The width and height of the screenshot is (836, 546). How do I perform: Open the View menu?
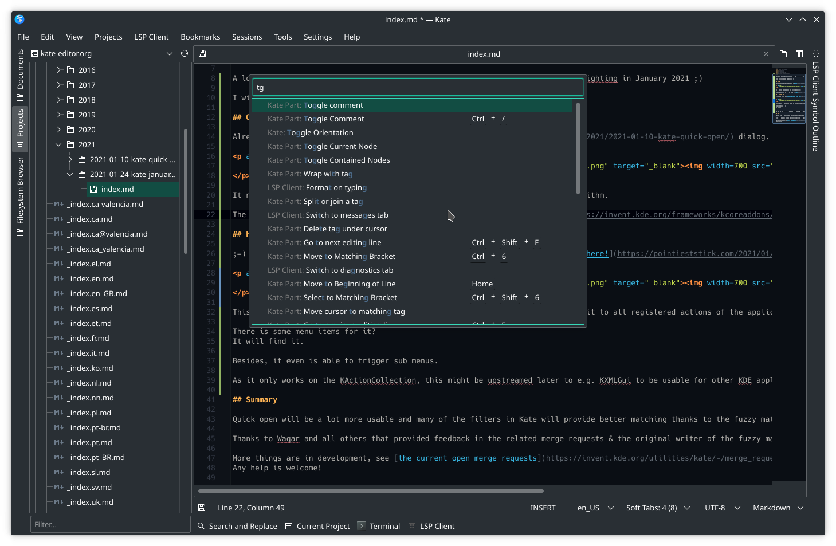pyautogui.click(x=74, y=37)
